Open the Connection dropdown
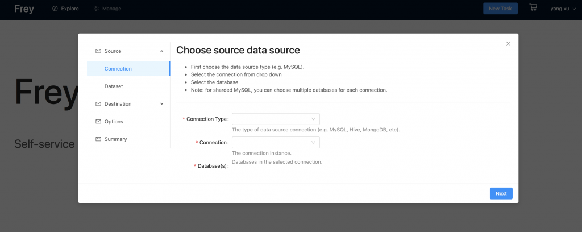 (276, 143)
